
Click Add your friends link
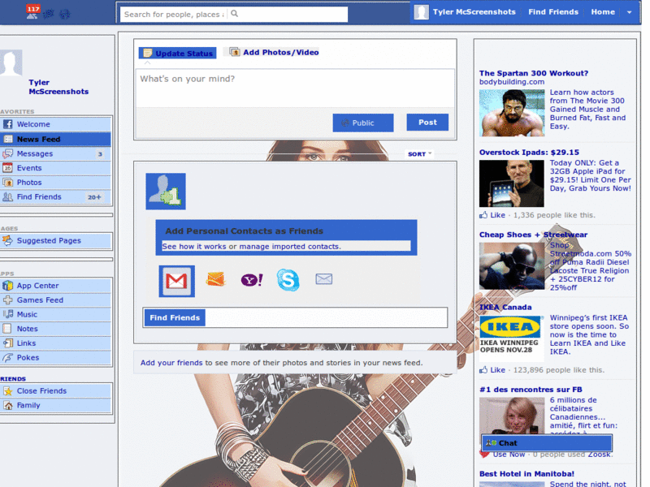(171, 363)
